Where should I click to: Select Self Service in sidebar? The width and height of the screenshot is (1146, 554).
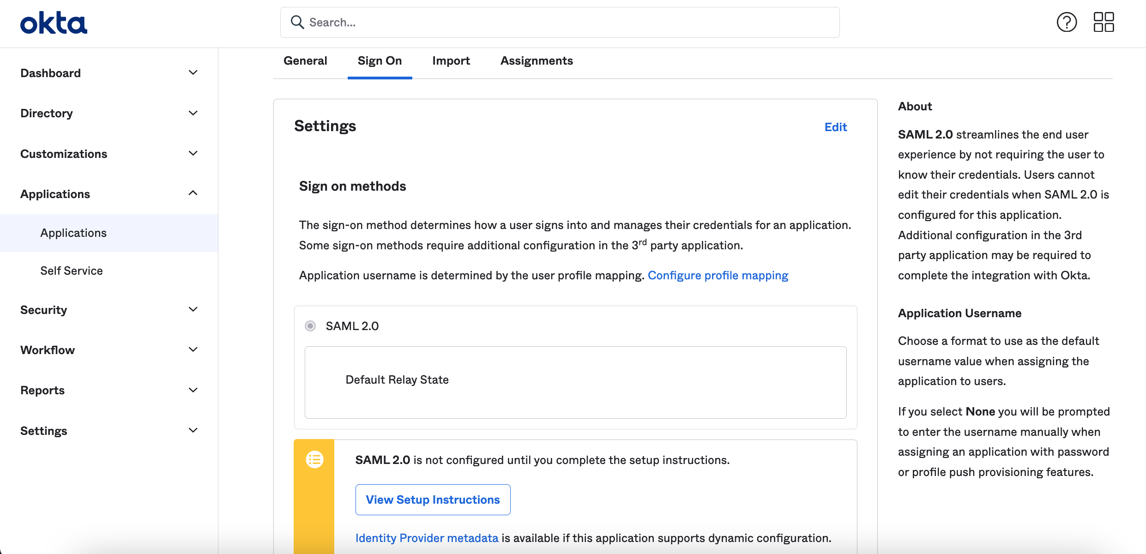pos(72,271)
